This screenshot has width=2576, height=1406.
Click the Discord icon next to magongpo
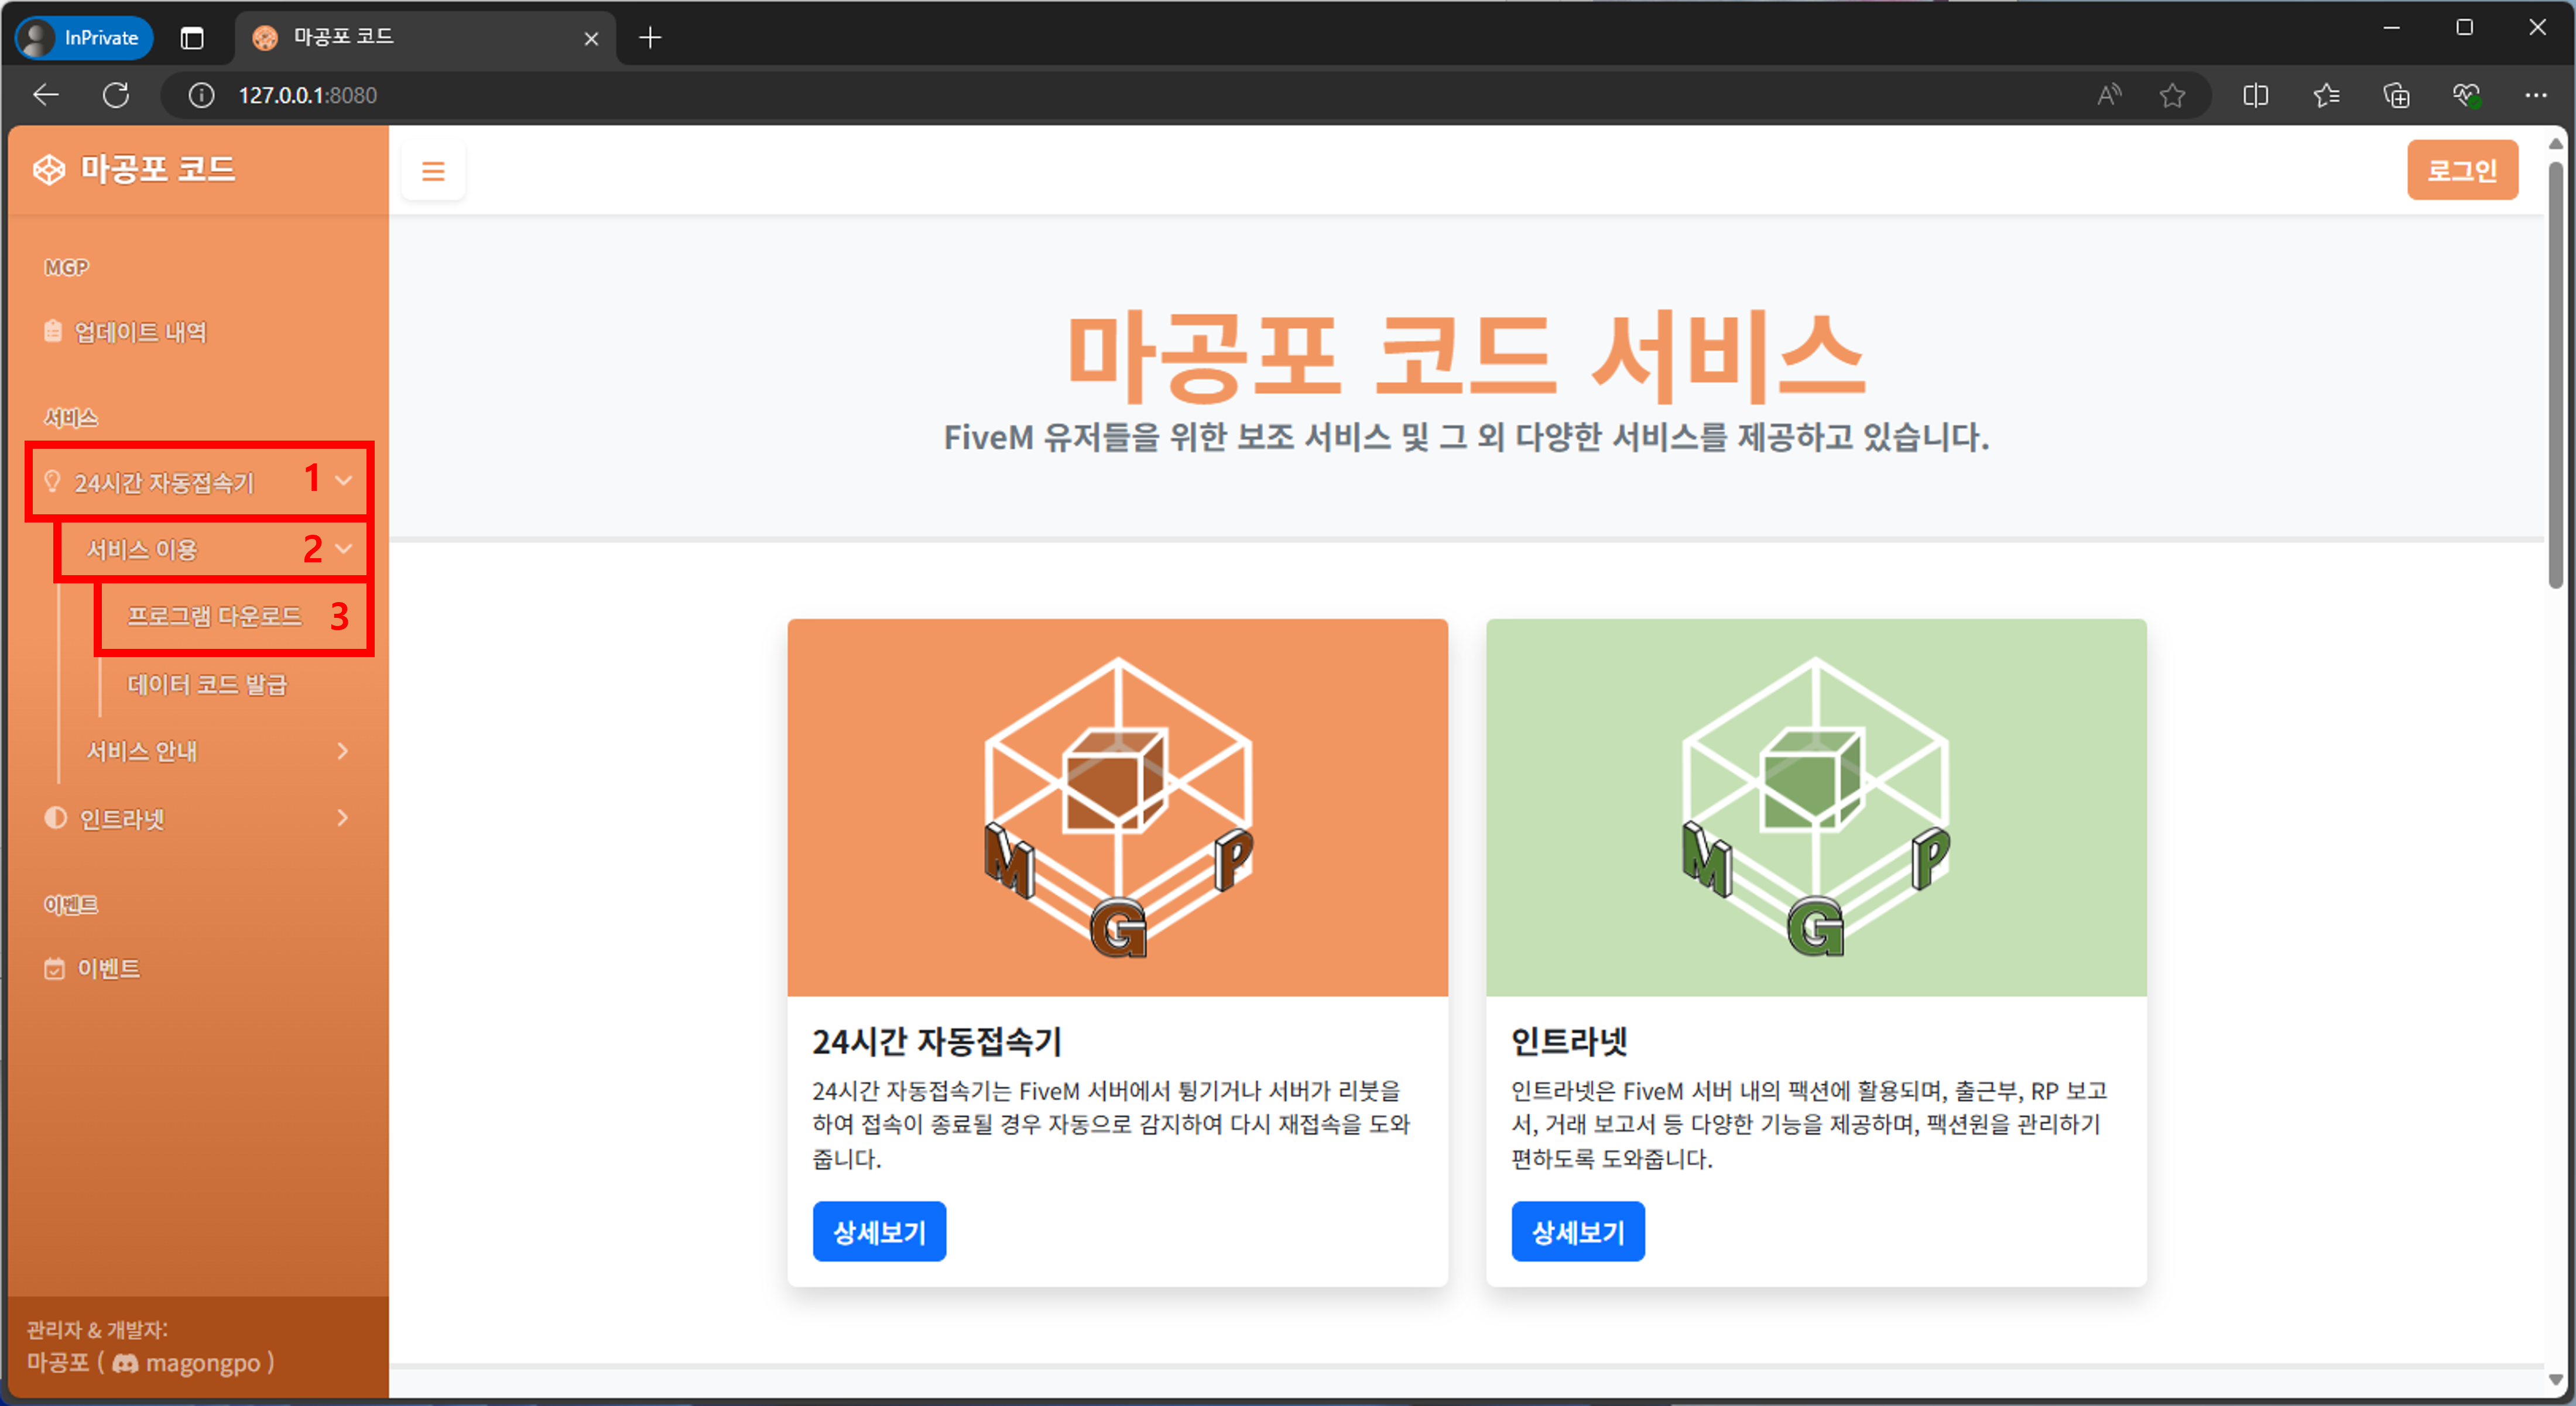(x=125, y=1363)
